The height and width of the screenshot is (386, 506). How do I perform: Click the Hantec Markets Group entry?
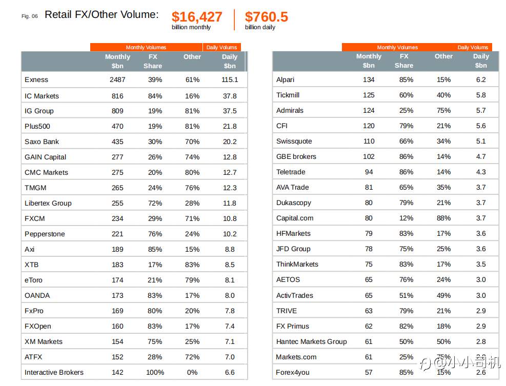311,341
